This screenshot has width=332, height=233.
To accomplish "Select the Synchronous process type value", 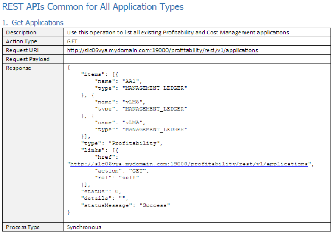I will [x=84, y=227].
